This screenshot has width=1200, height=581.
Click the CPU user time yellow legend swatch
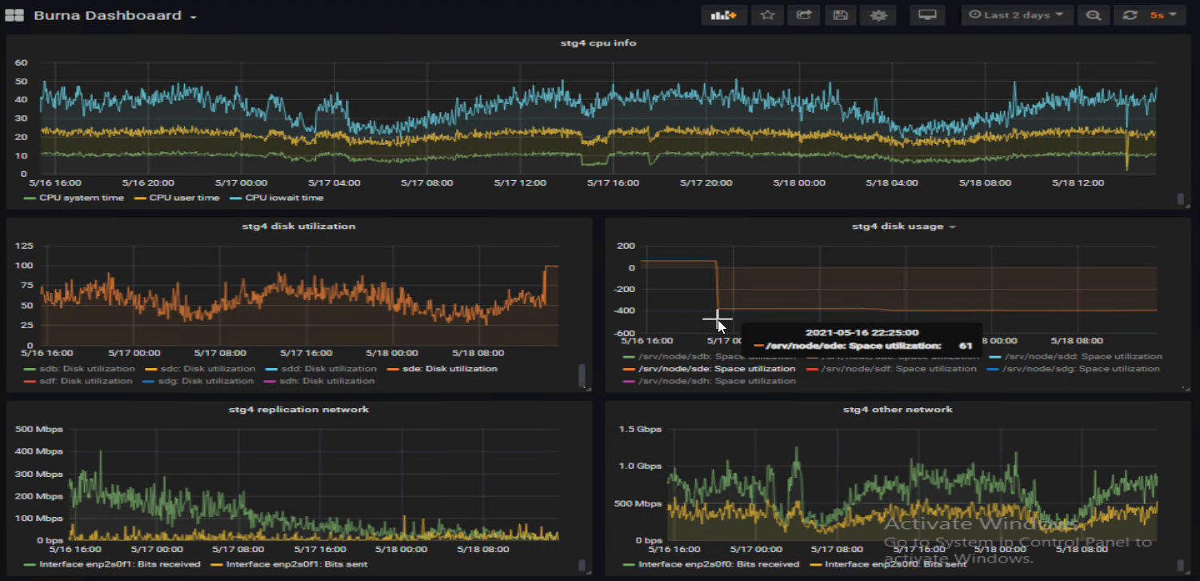138,198
